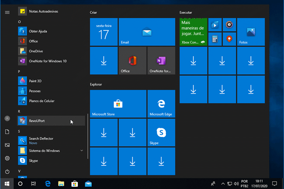
Task: Open the Fotos tile
Action: (x=251, y=32)
